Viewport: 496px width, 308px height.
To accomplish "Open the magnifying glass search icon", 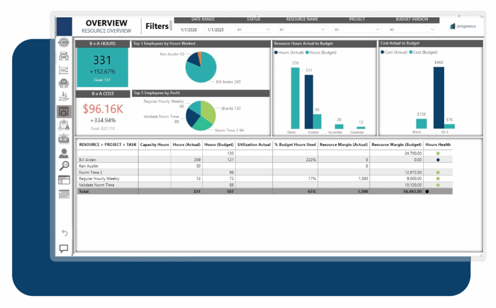I will click(x=64, y=167).
